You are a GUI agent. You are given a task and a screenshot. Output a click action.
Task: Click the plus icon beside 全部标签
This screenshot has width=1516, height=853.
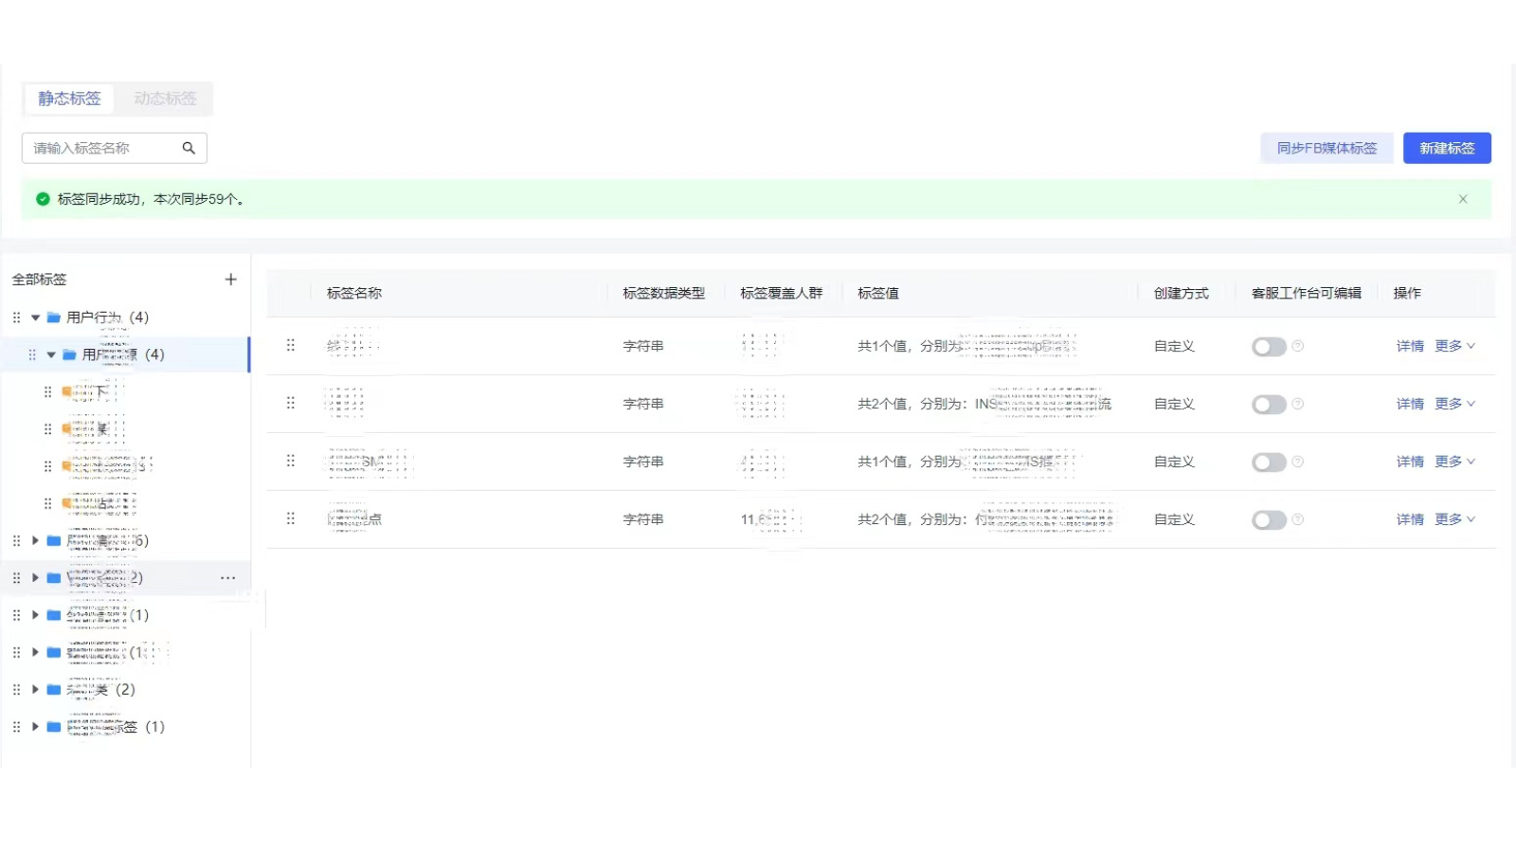point(230,279)
